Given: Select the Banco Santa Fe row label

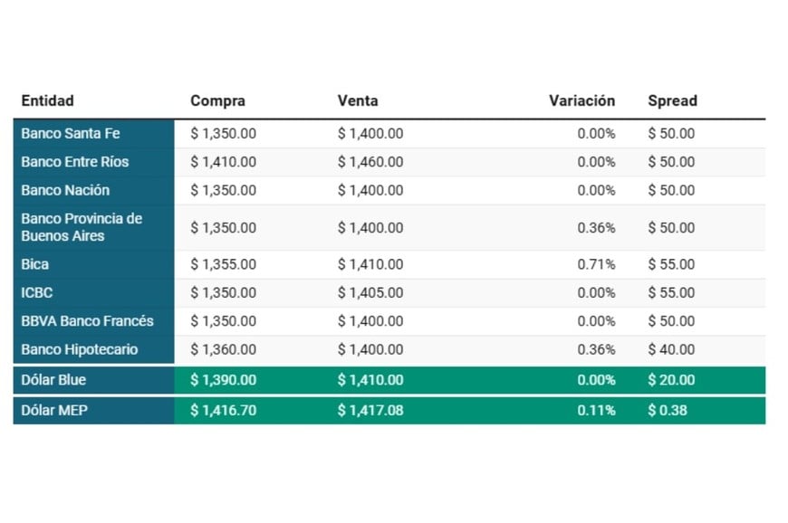Looking at the screenshot, I should coord(71,134).
